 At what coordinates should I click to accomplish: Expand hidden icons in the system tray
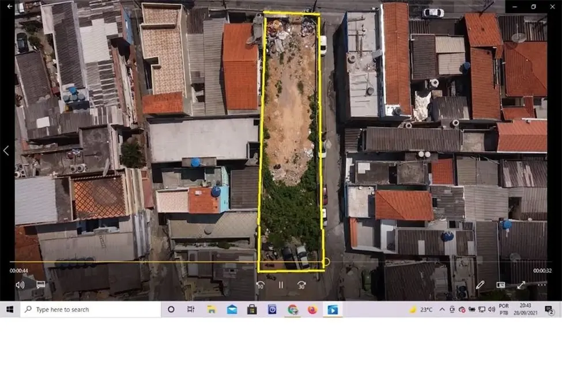[x=441, y=309]
